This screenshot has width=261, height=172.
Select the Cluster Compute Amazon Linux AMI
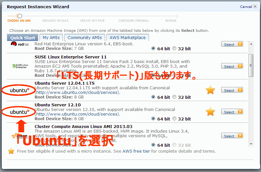coord(232,136)
